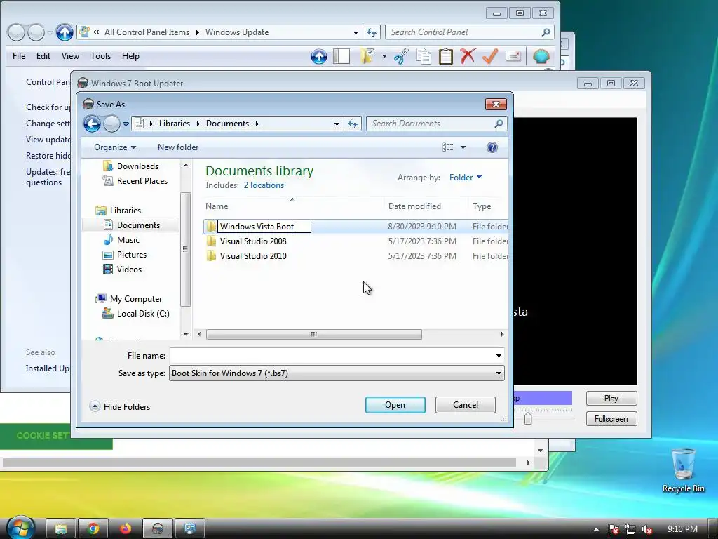718x539 pixels.
Task: Click the Open button in Save As
Action: [x=395, y=405]
